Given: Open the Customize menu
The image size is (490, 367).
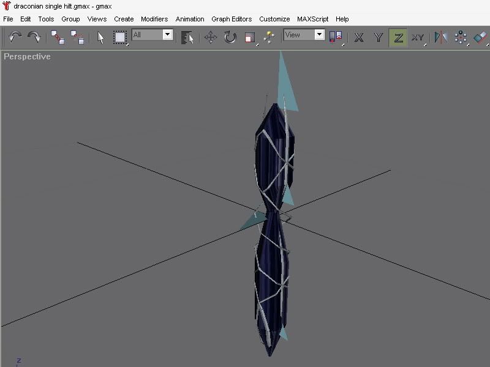Looking at the screenshot, I should (x=274, y=19).
